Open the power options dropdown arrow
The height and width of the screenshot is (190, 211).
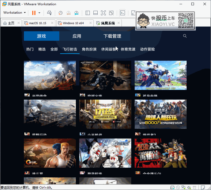tap(39, 13)
